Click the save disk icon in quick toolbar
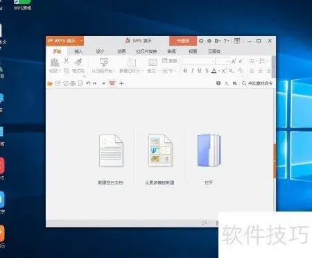Viewport: 312px width, 258px height. 58,83
